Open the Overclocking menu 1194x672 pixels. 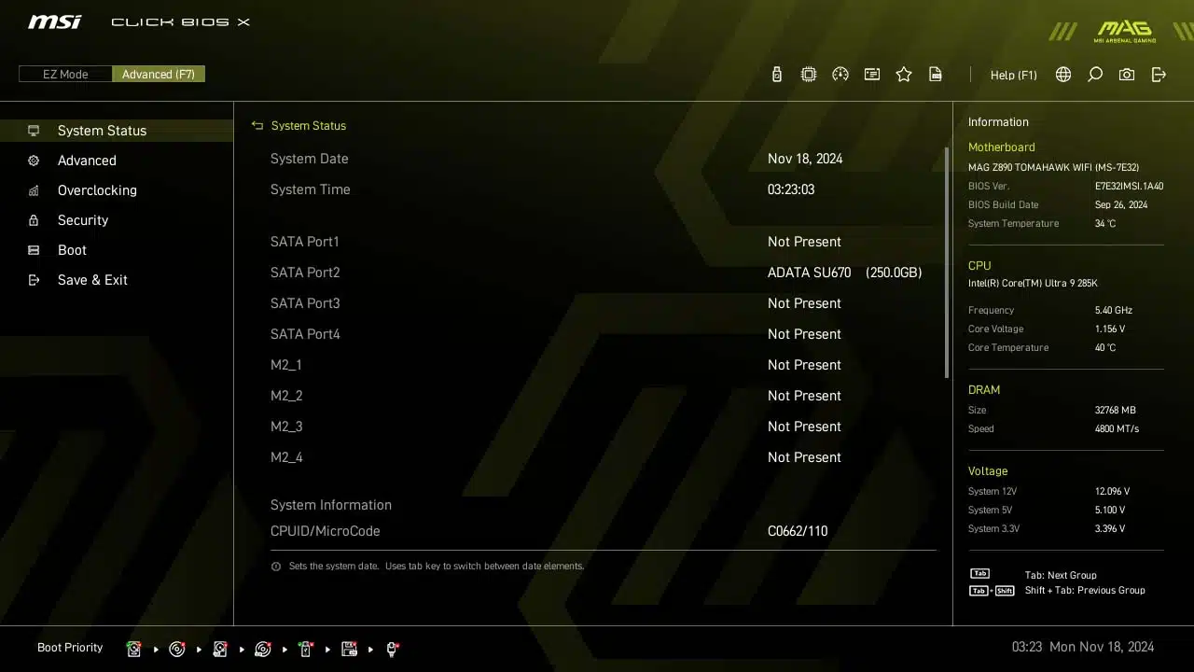point(117,190)
